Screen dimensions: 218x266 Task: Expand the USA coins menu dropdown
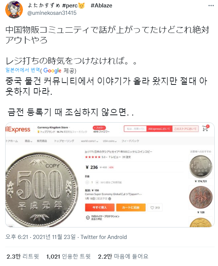[110, 141]
